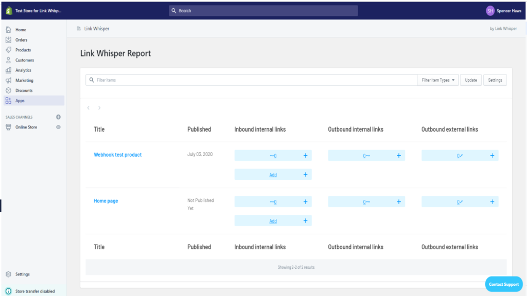Open Analytics section
Viewport: 527px width, 296px height.
click(x=23, y=70)
